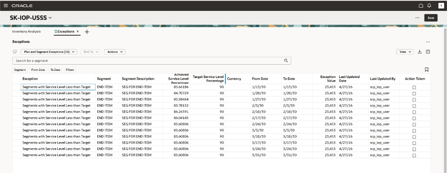Viewport: 447px width, 173px height.
Task: Open the hamburger navigation menu
Action: [6, 6]
